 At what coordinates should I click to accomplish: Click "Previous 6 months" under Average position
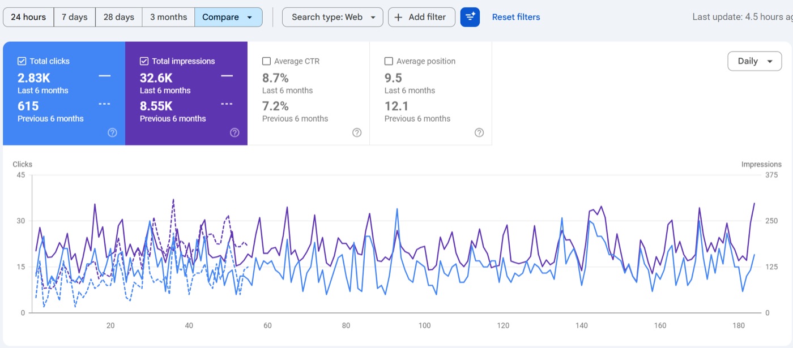[x=417, y=118]
